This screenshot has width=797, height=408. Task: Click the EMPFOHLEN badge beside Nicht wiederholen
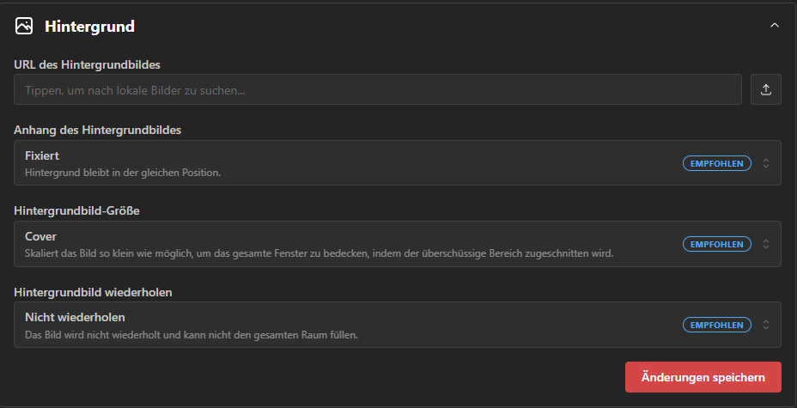tap(717, 325)
